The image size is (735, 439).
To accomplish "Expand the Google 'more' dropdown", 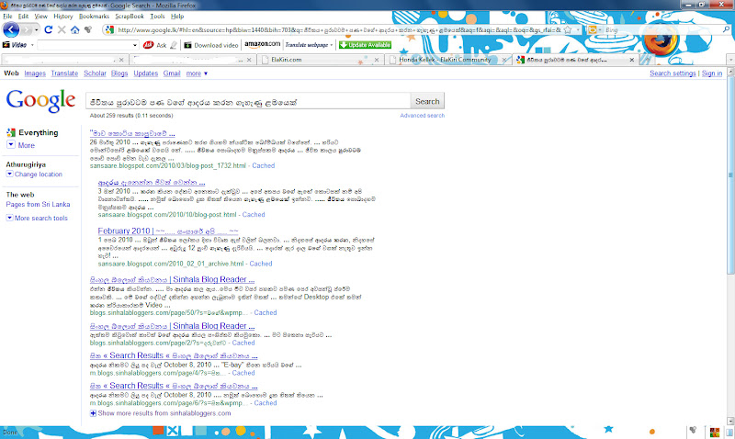I will pos(197,73).
